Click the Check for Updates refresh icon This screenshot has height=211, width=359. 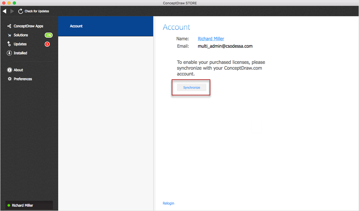(x=21, y=11)
